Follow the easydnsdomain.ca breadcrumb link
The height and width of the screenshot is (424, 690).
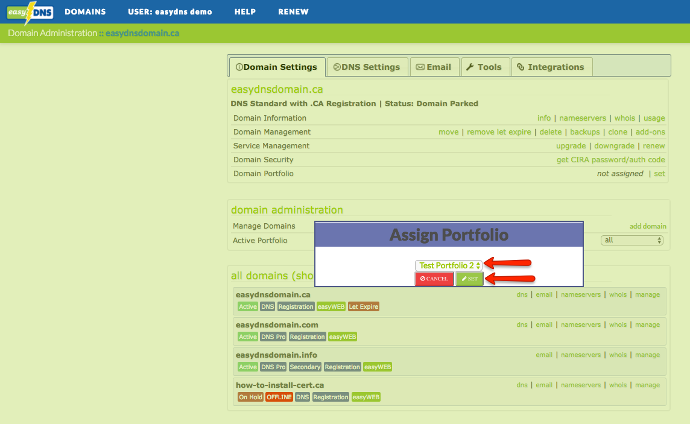[x=142, y=33]
